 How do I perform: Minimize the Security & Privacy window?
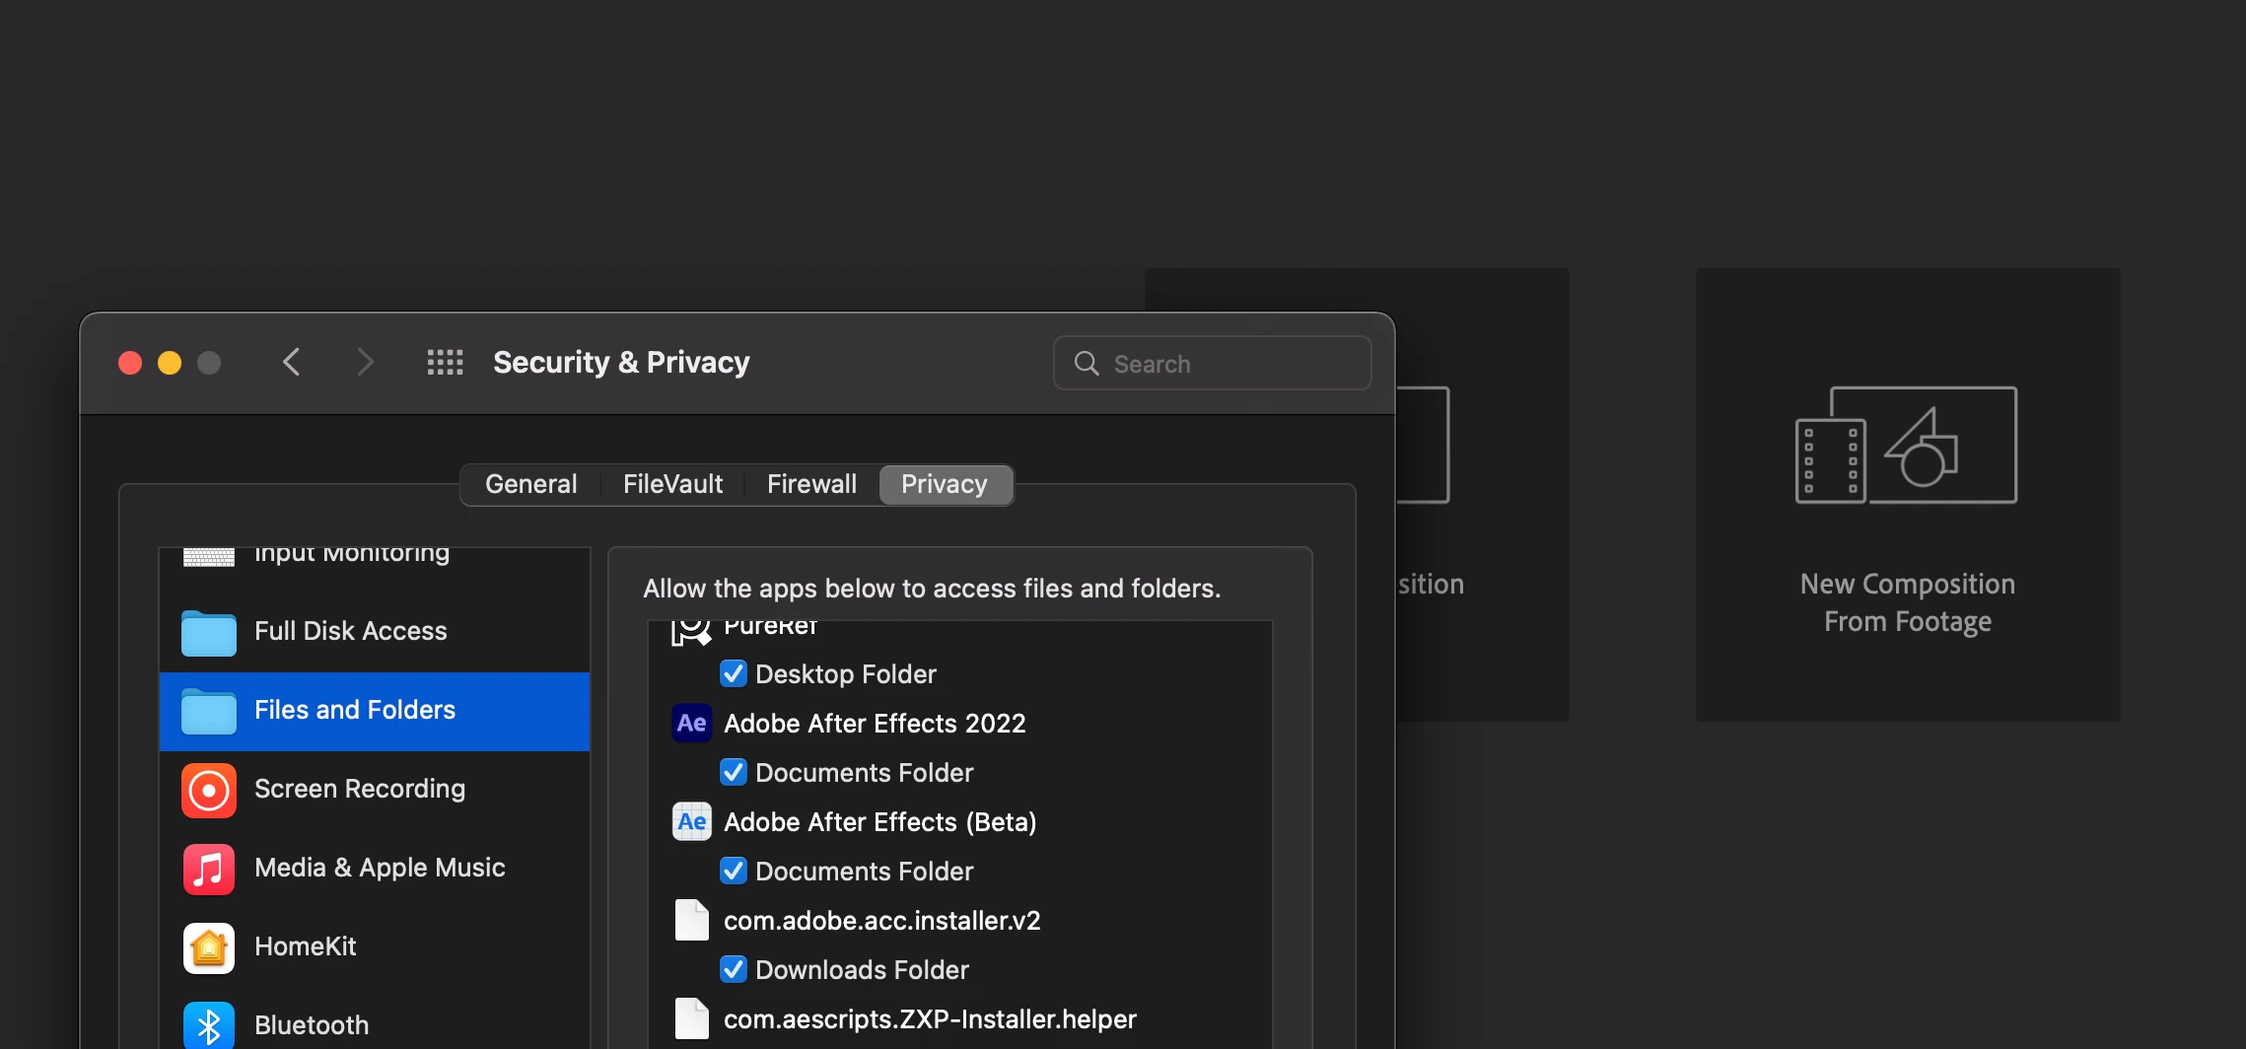170,363
